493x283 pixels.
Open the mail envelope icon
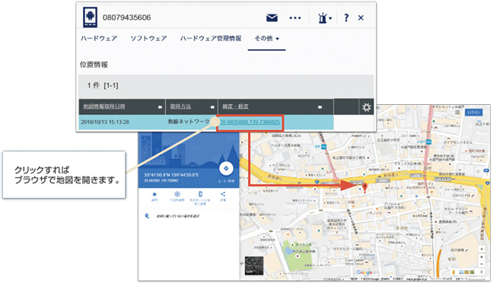(272, 17)
